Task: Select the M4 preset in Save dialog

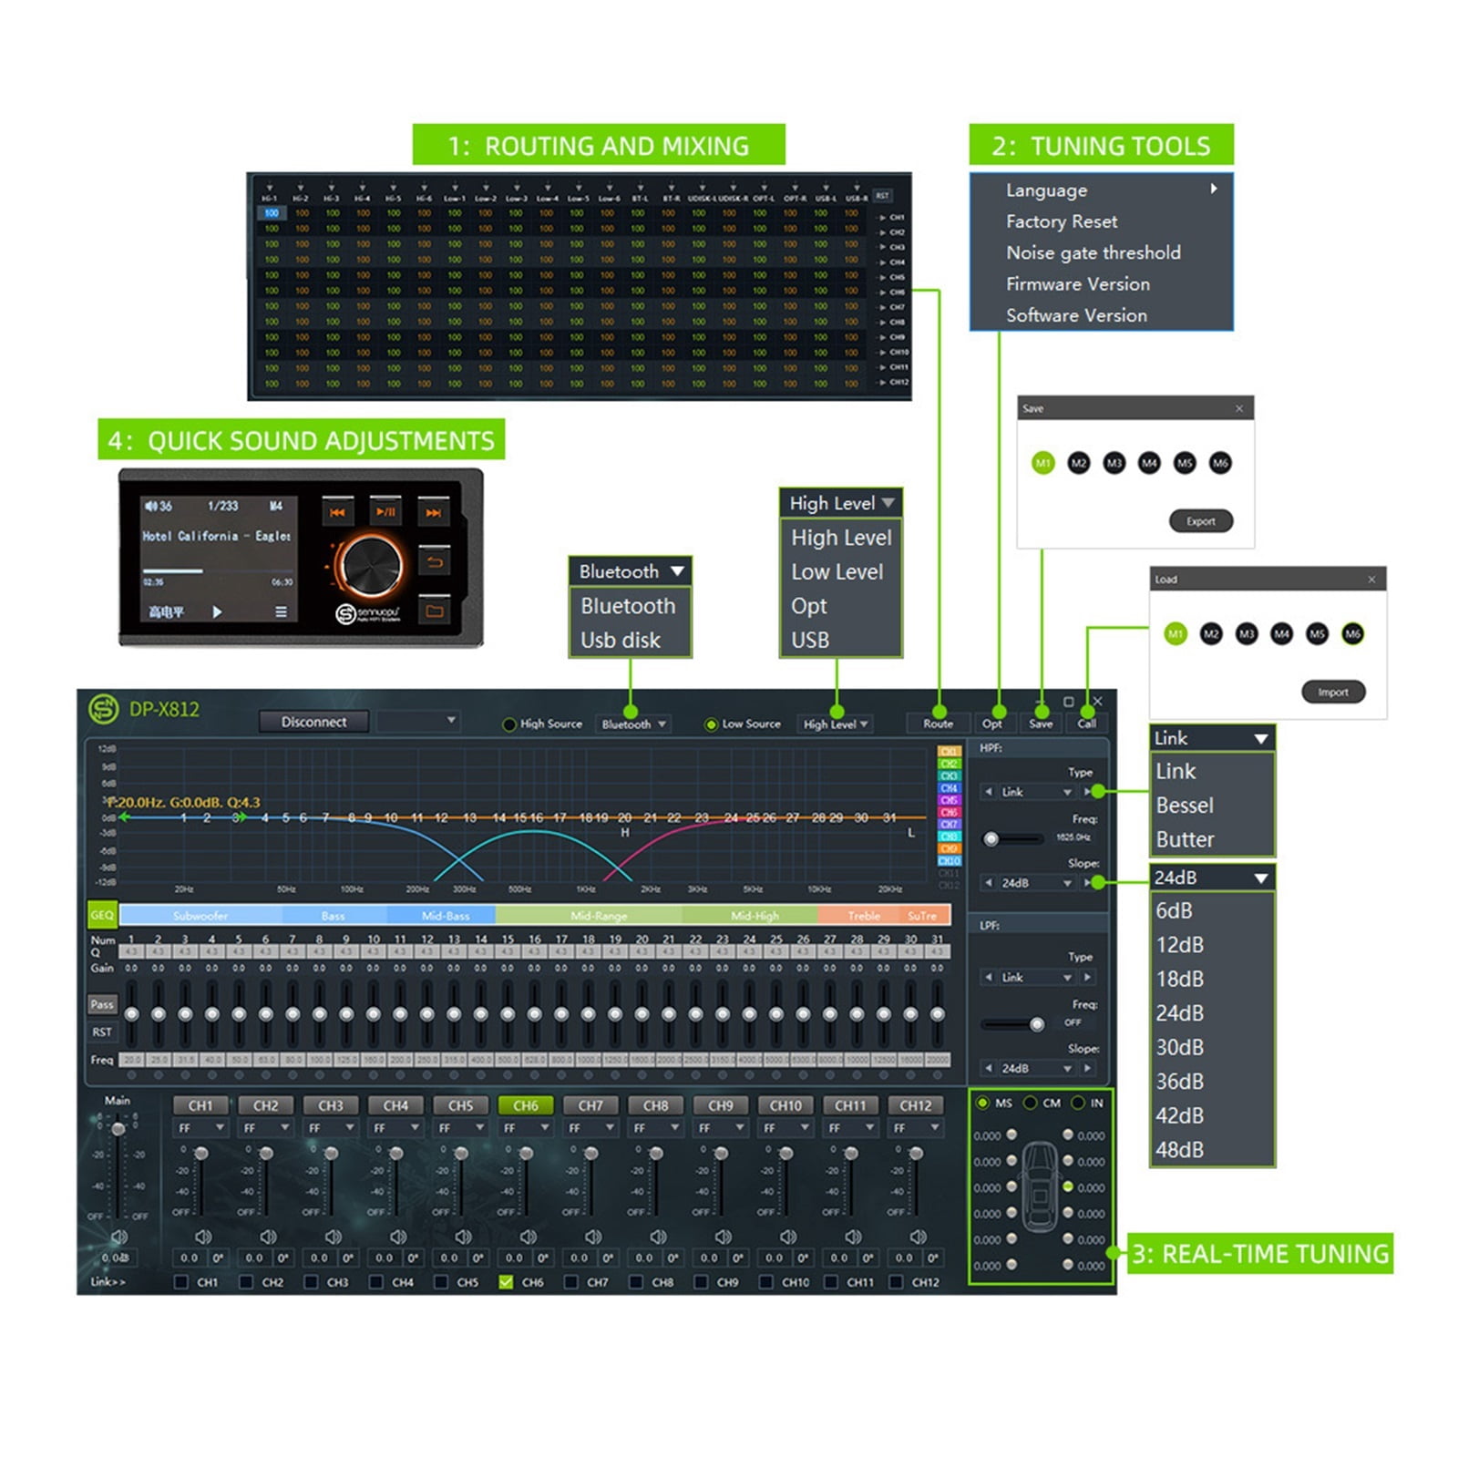Action: coord(1149,463)
